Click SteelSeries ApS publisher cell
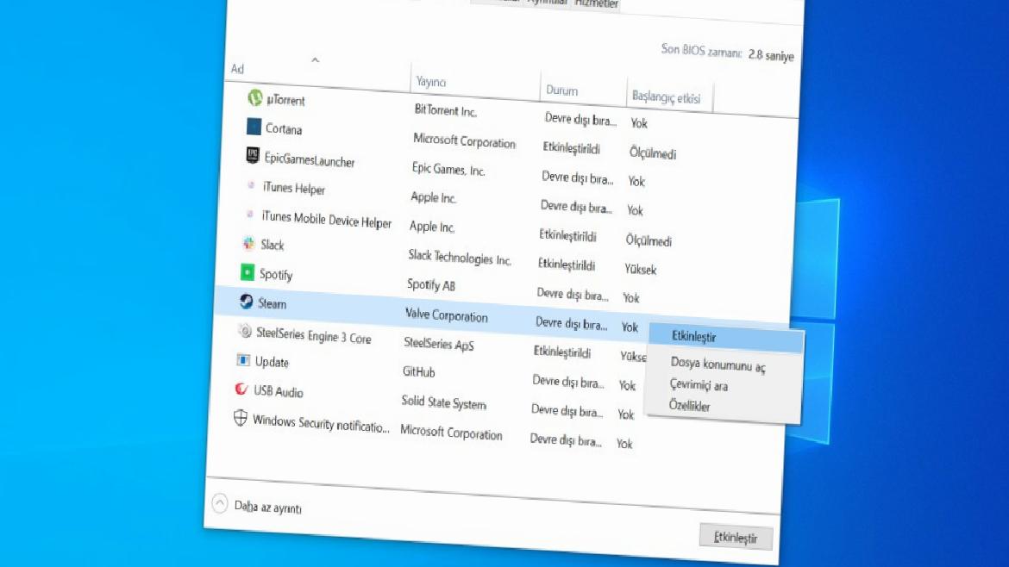Viewport: 1009px width, 567px height. coord(439,344)
